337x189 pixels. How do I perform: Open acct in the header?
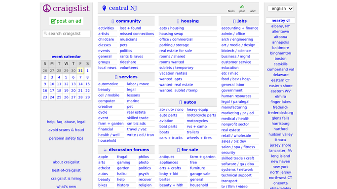(x=253, y=11)
